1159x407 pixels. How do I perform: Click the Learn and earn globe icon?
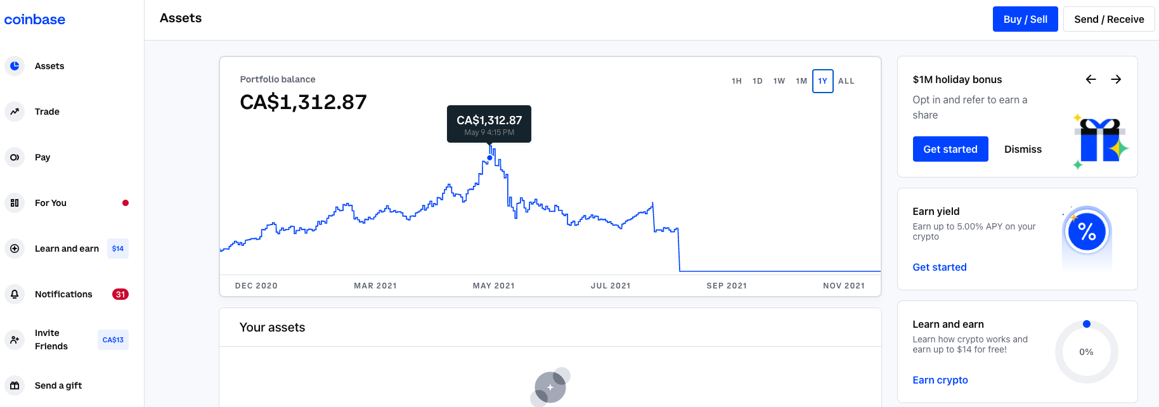point(14,249)
